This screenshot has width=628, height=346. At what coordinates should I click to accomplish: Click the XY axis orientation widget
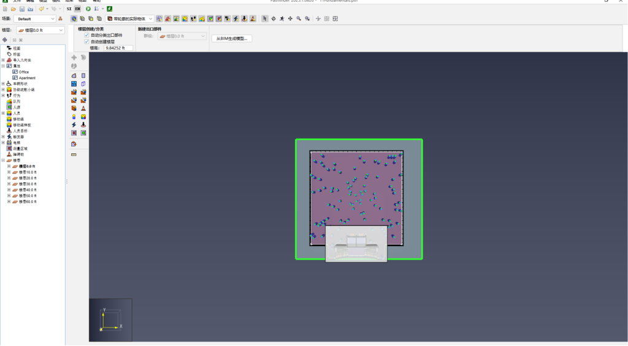pos(110,320)
